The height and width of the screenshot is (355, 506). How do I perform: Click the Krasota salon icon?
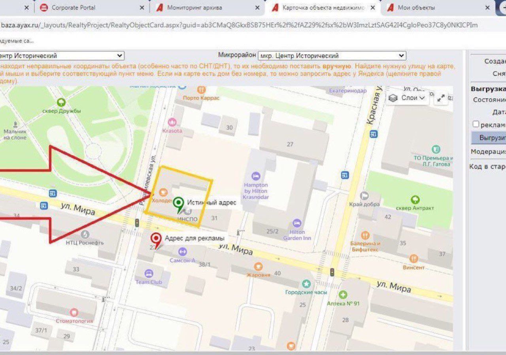pos(172,122)
